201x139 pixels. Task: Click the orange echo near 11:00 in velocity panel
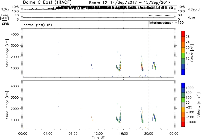point(93,120)
